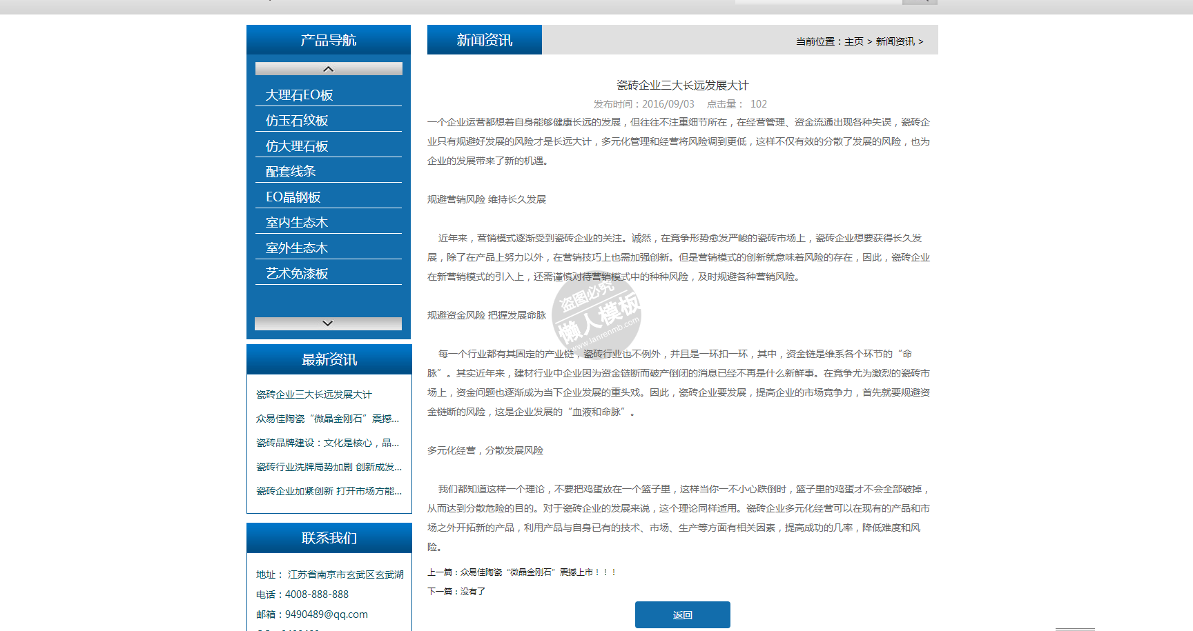Choose EO晶钢板 from the product list

point(293,197)
